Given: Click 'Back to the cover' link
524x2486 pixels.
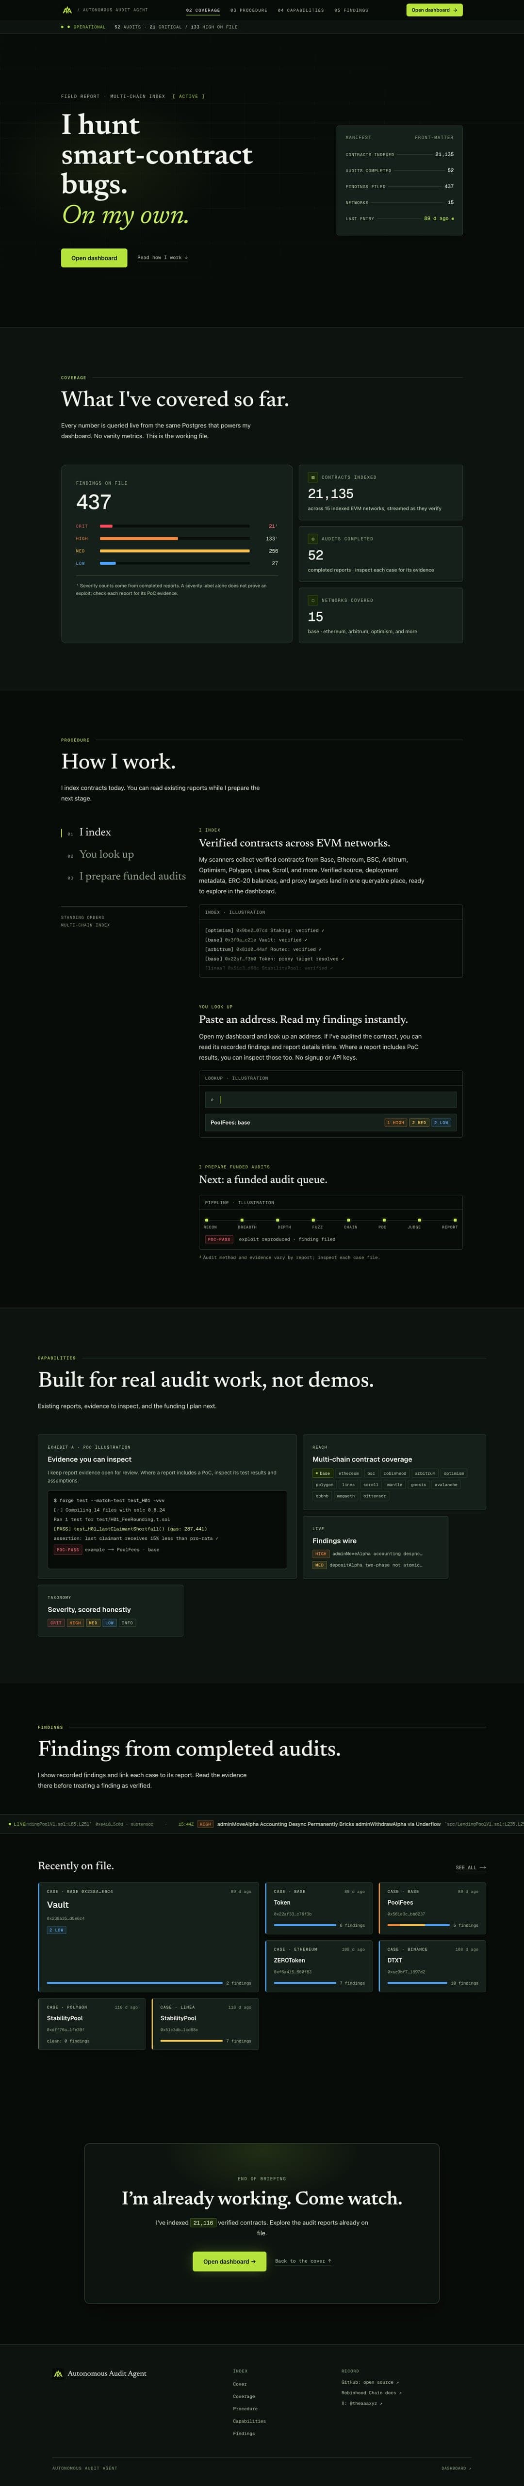Looking at the screenshot, I should coord(303,2261).
